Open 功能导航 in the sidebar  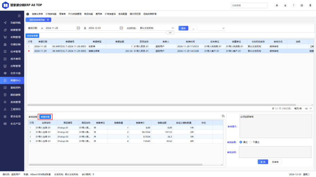(x=12, y=23)
